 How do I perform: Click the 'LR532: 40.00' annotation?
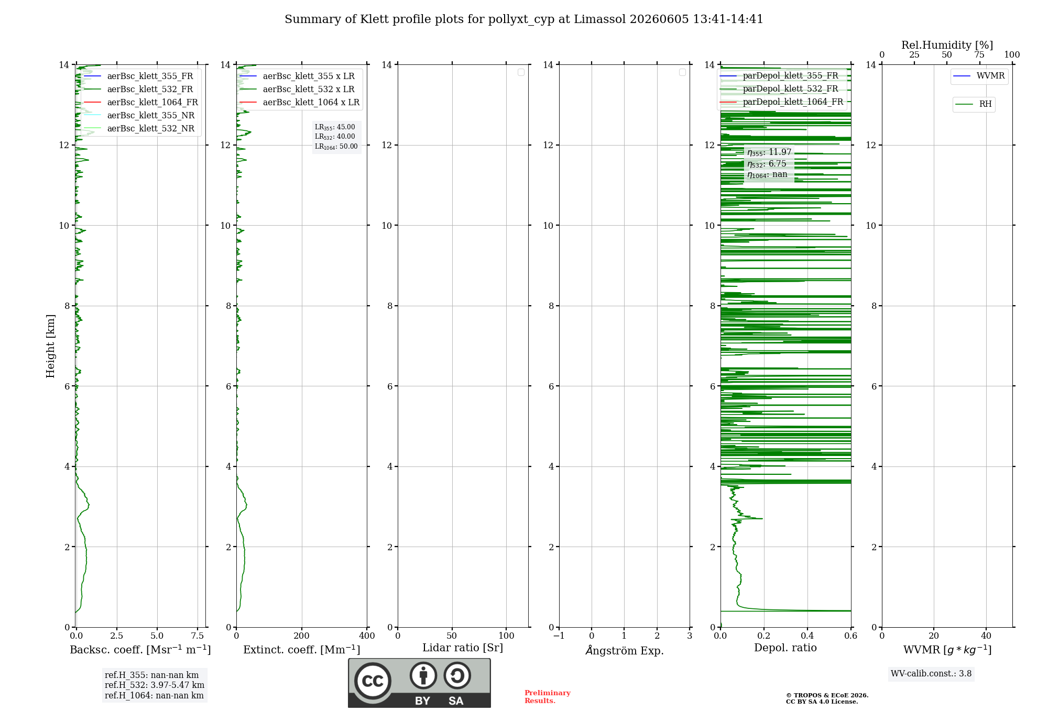click(x=335, y=137)
